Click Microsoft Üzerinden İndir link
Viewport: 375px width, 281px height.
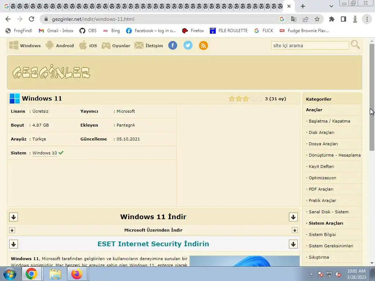click(153, 230)
